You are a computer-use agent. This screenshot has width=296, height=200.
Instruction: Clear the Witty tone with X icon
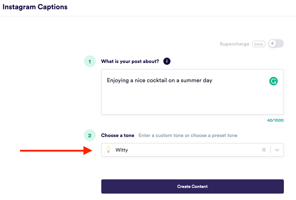[x=264, y=150]
